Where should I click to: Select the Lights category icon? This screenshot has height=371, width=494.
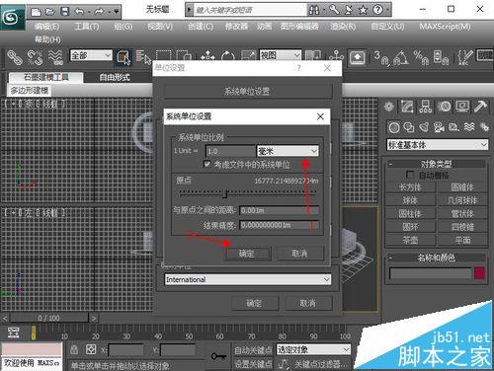click(424, 127)
